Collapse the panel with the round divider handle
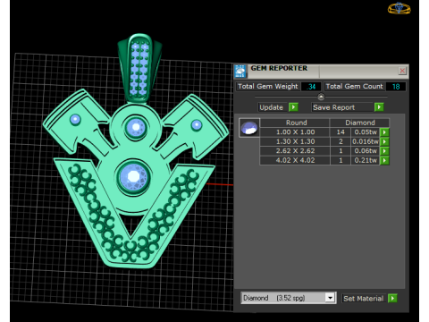This screenshot has width=429, height=322. (321, 97)
